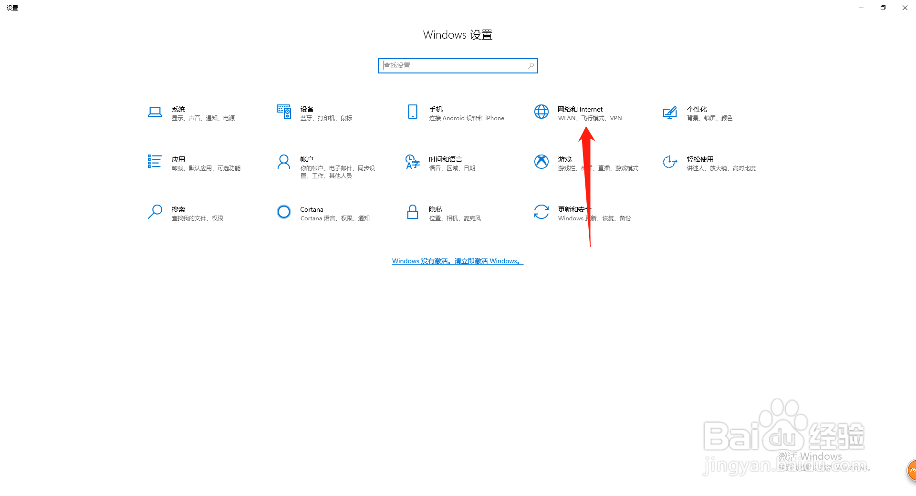Select the 游戏 category title
This screenshot has height=496, width=916.
tap(565, 159)
